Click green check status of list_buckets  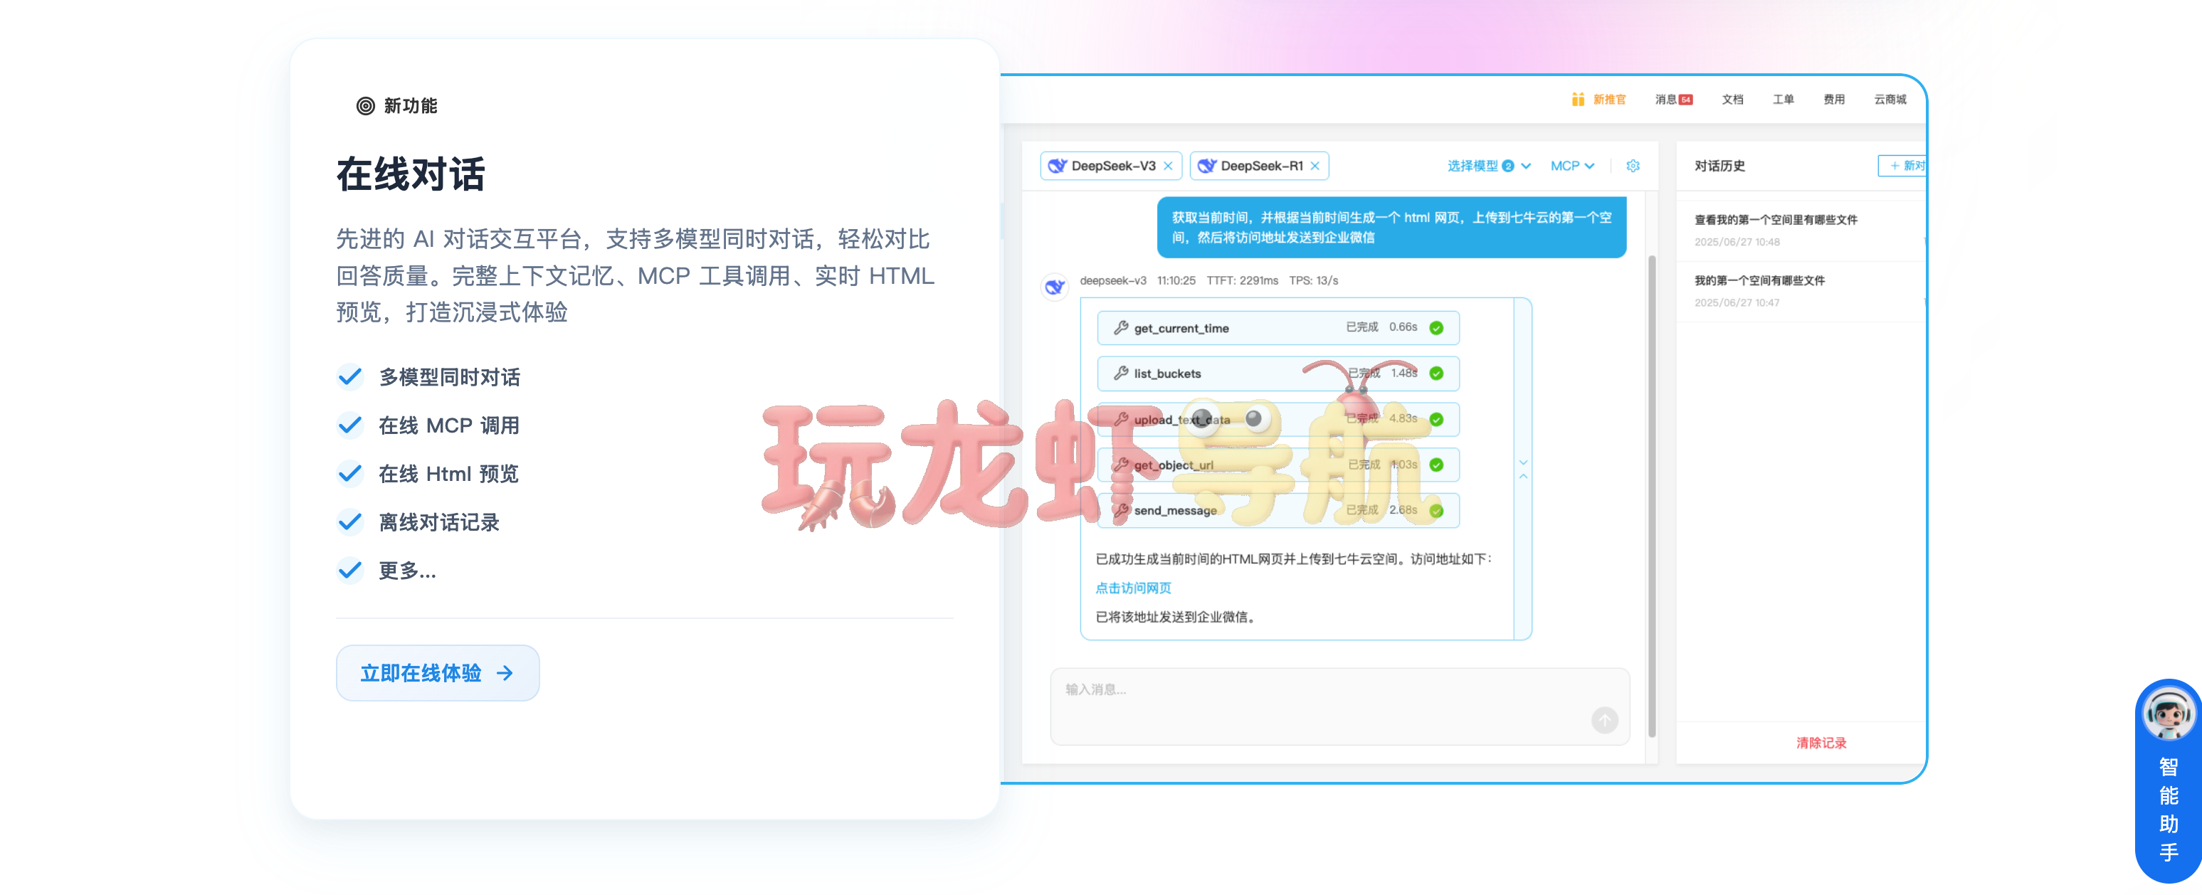[x=1436, y=374]
